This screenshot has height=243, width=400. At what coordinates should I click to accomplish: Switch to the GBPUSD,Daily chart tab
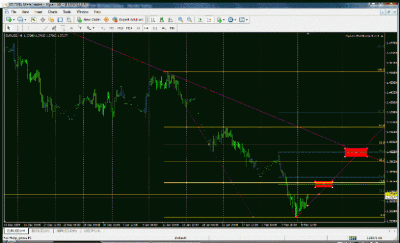point(67,231)
